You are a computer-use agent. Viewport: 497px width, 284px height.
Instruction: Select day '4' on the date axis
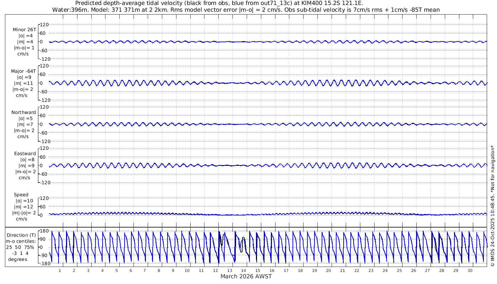(x=102, y=271)
